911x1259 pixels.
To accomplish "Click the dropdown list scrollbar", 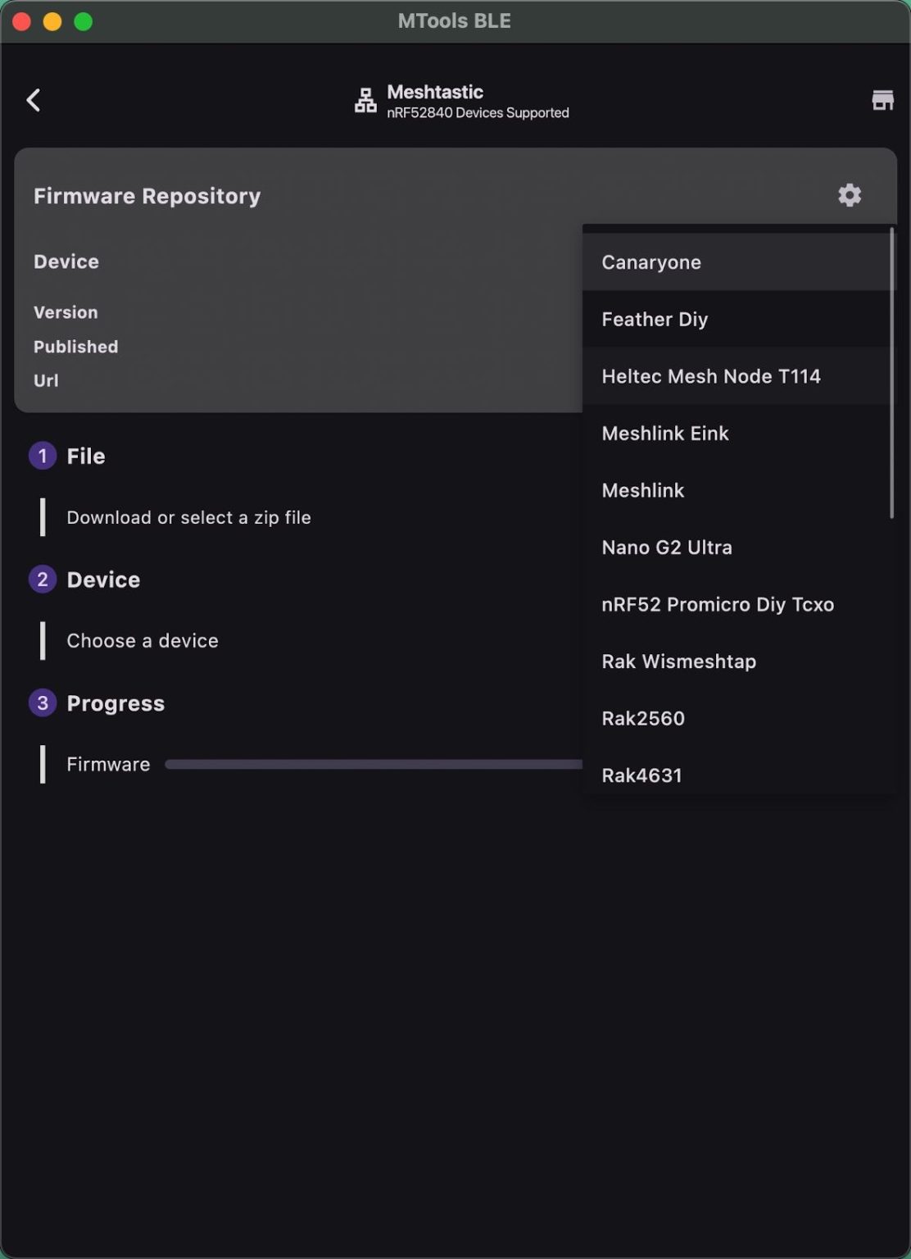I will pyautogui.click(x=891, y=373).
